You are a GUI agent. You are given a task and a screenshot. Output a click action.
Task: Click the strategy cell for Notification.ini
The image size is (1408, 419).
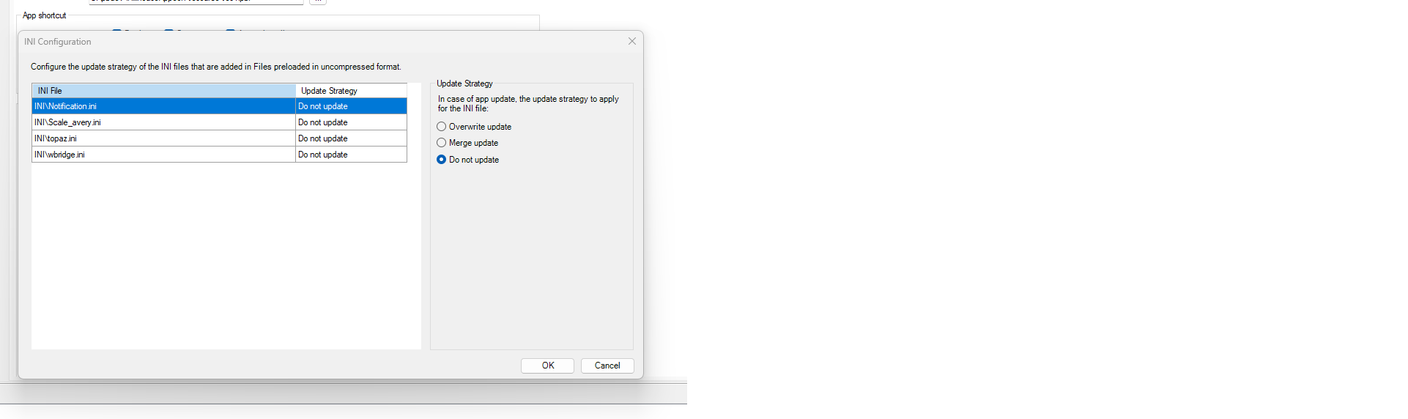(x=351, y=106)
